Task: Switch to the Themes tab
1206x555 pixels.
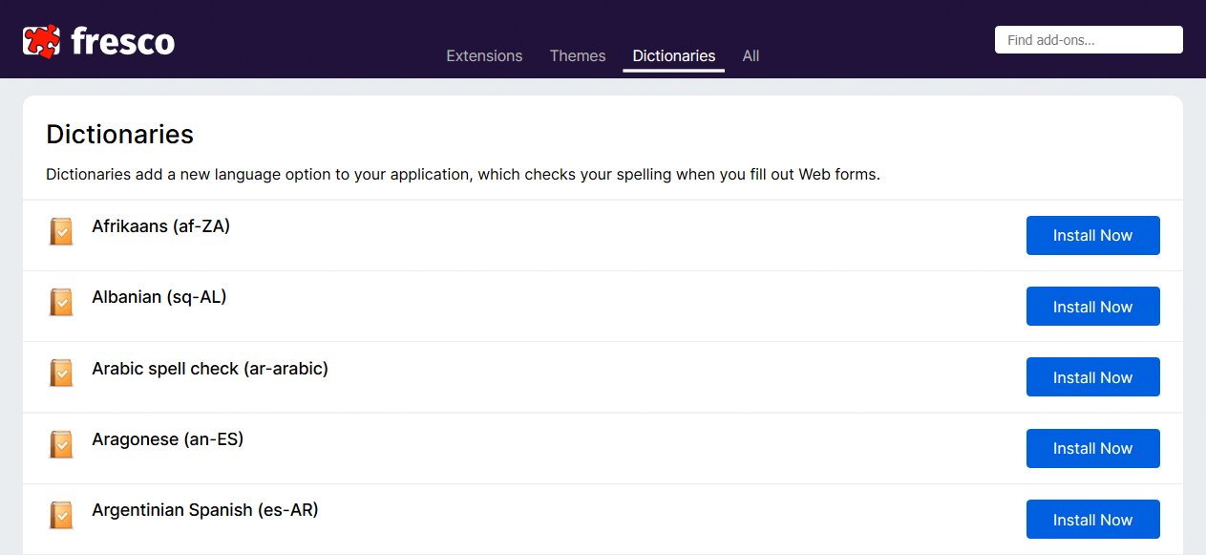Action: coord(578,55)
